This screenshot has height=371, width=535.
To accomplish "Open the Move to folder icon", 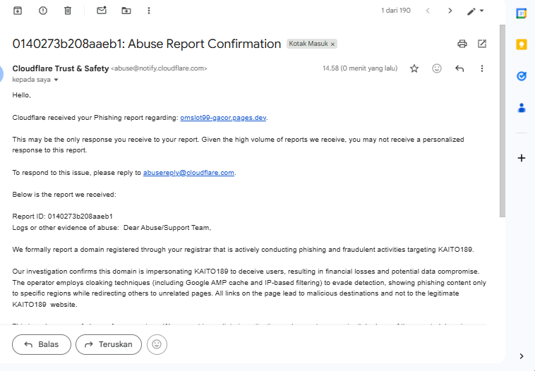I will pos(126,11).
